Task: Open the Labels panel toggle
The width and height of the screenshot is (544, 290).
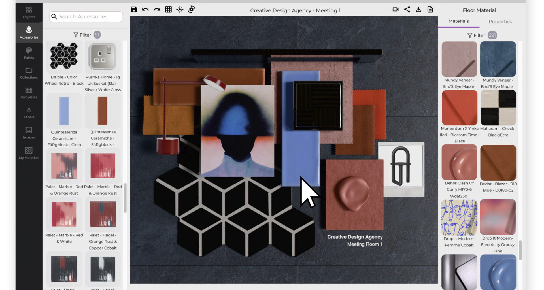Action: pyautogui.click(x=29, y=112)
